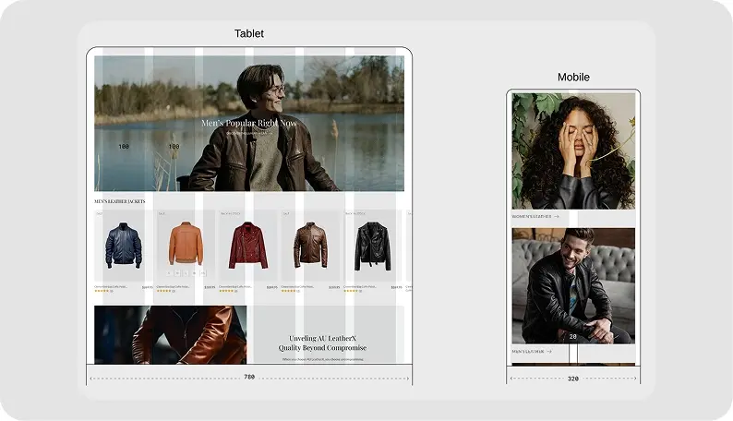Click the Tablet label above the mockup
The height and width of the screenshot is (421, 733).
click(x=249, y=33)
